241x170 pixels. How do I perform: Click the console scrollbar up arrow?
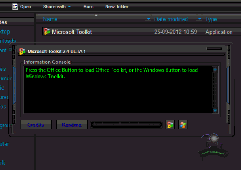click(x=215, y=70)
